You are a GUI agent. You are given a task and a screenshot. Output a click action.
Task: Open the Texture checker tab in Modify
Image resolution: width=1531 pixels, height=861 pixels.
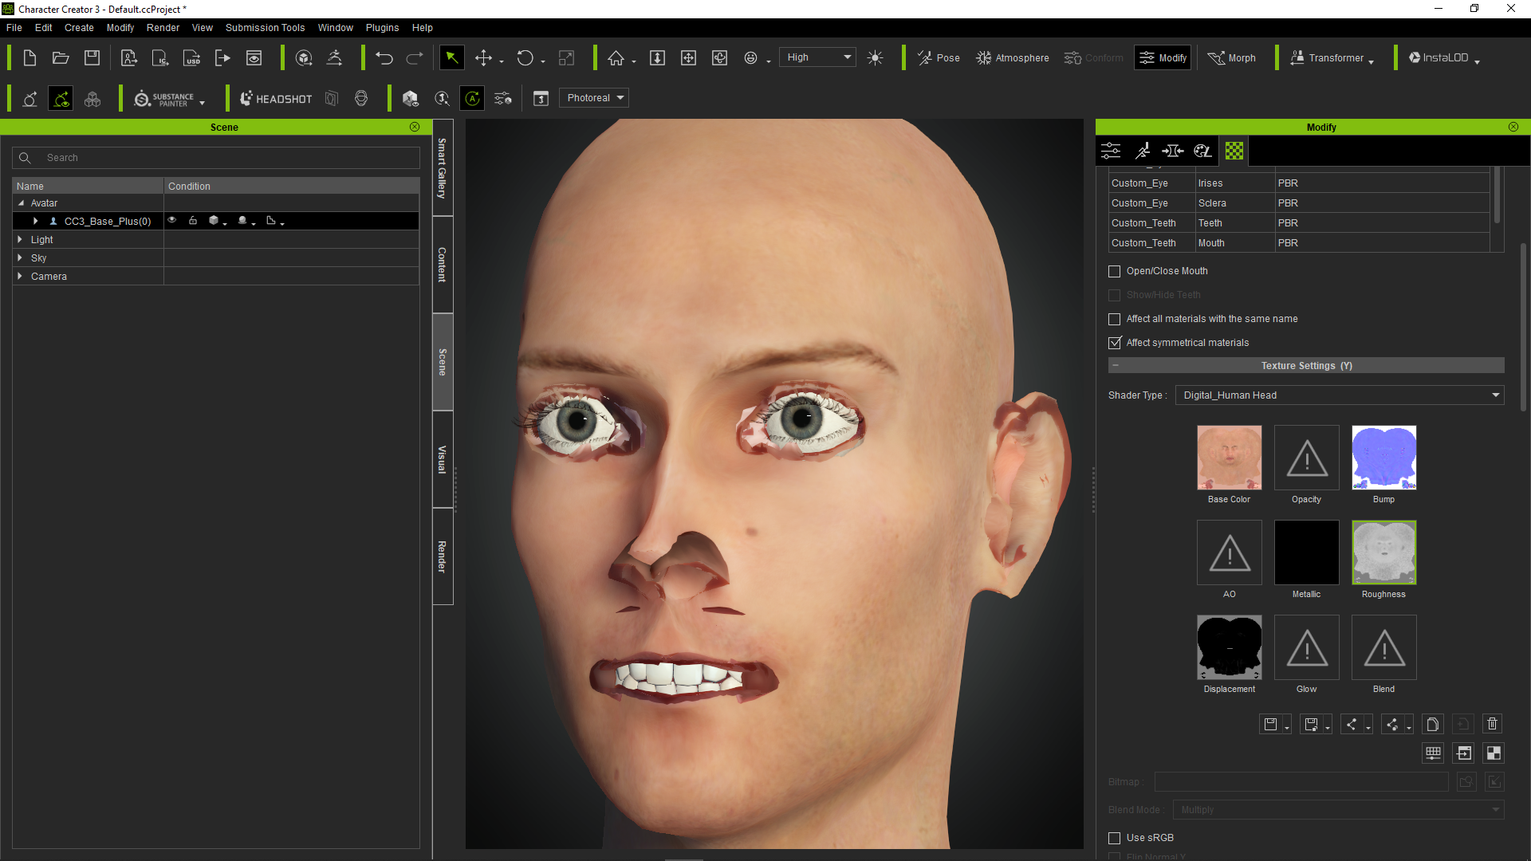(x=1234, y=151)
